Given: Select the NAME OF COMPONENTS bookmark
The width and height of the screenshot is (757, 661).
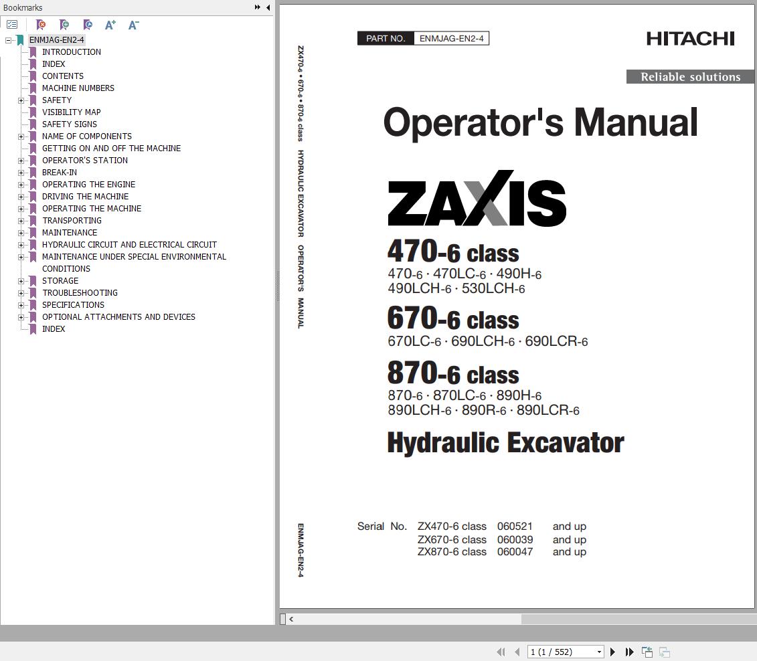Looking at the screenshot, I should pos(87,136).
